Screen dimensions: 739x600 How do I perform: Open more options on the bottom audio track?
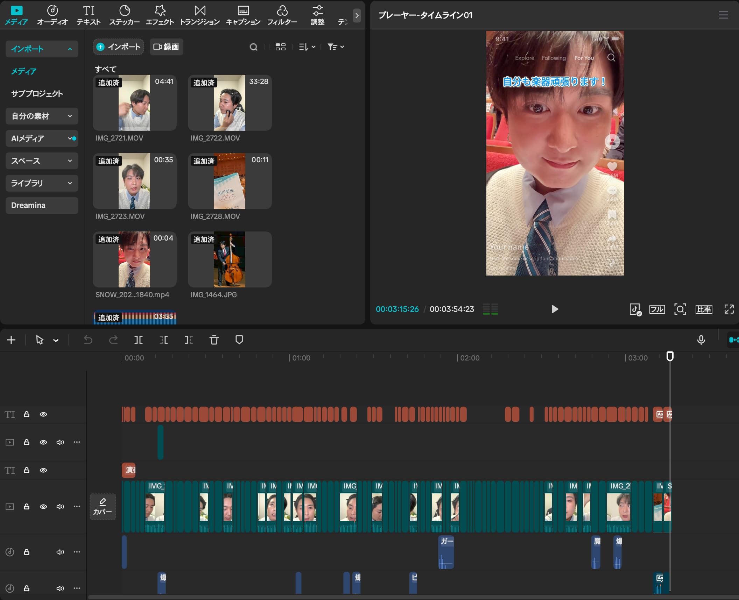click(x=77, y=588)
